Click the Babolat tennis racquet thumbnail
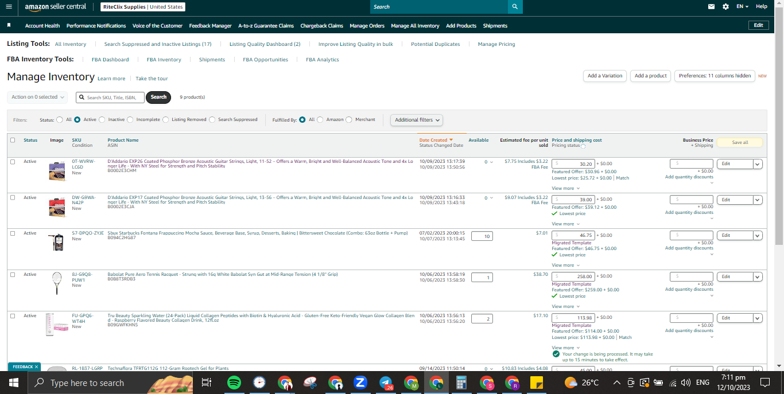The image size is (784, 394). click(x=57, y=283)
